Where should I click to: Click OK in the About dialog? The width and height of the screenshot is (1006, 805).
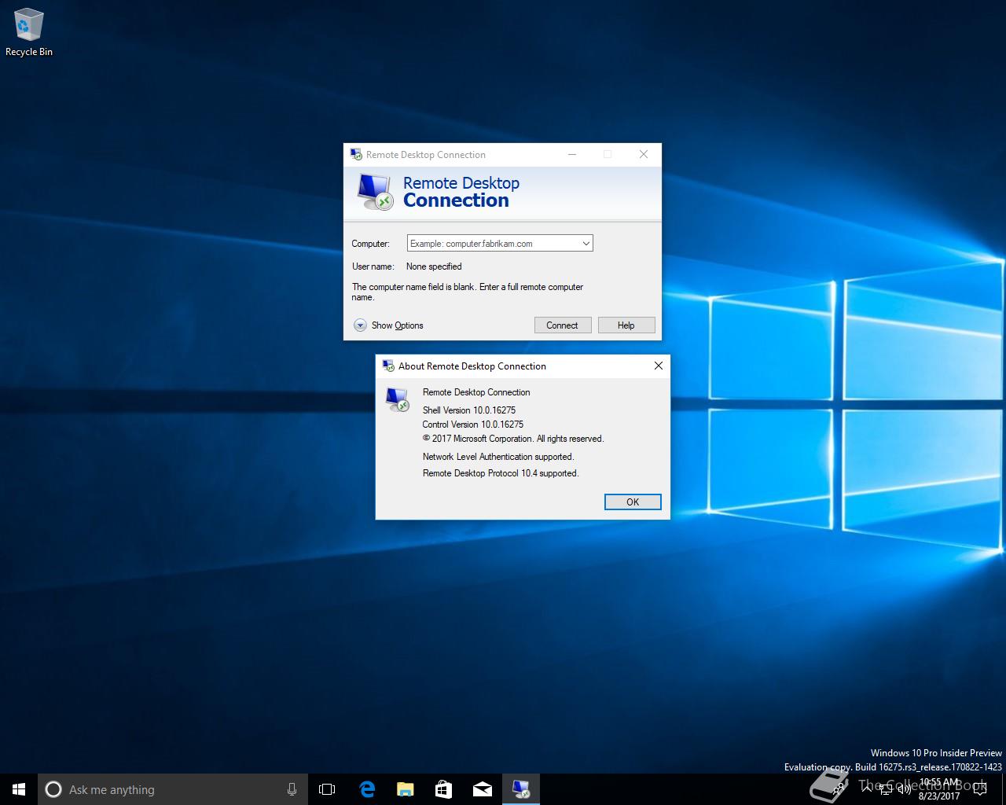(x=633, y=502)
